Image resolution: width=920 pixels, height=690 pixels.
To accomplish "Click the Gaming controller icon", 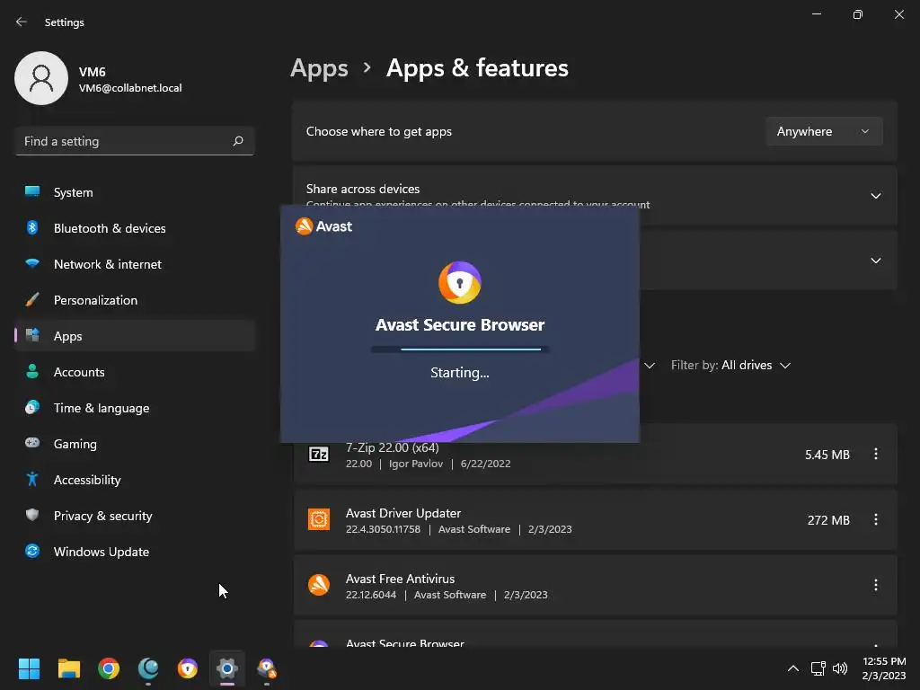I will (x=32, y=443).
